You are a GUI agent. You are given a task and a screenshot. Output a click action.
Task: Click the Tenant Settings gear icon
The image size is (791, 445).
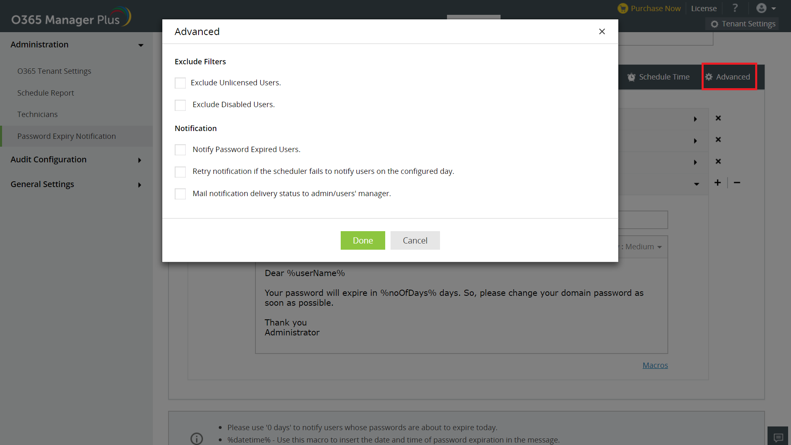coord(714,23)
